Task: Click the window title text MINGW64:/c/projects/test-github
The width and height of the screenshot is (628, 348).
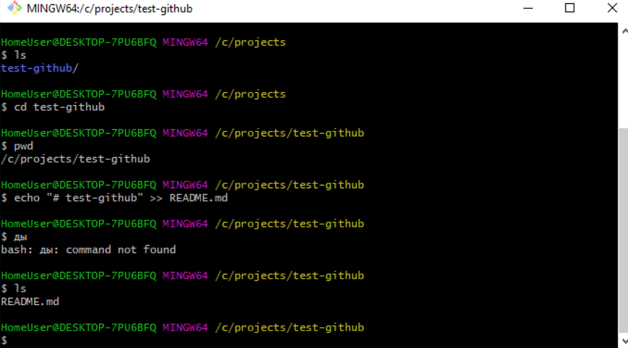Action: tap(109, 9)
